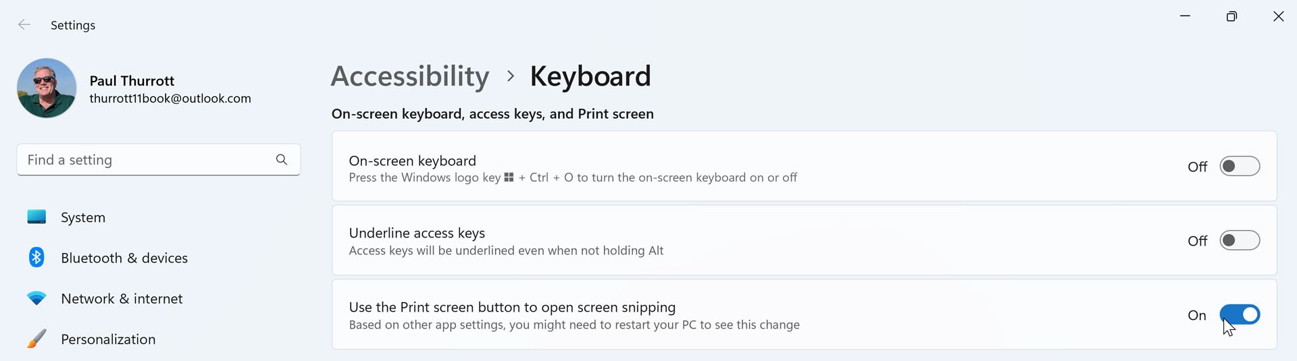Disable the Print screen snipping toggle

click(x=1239, y=315)
